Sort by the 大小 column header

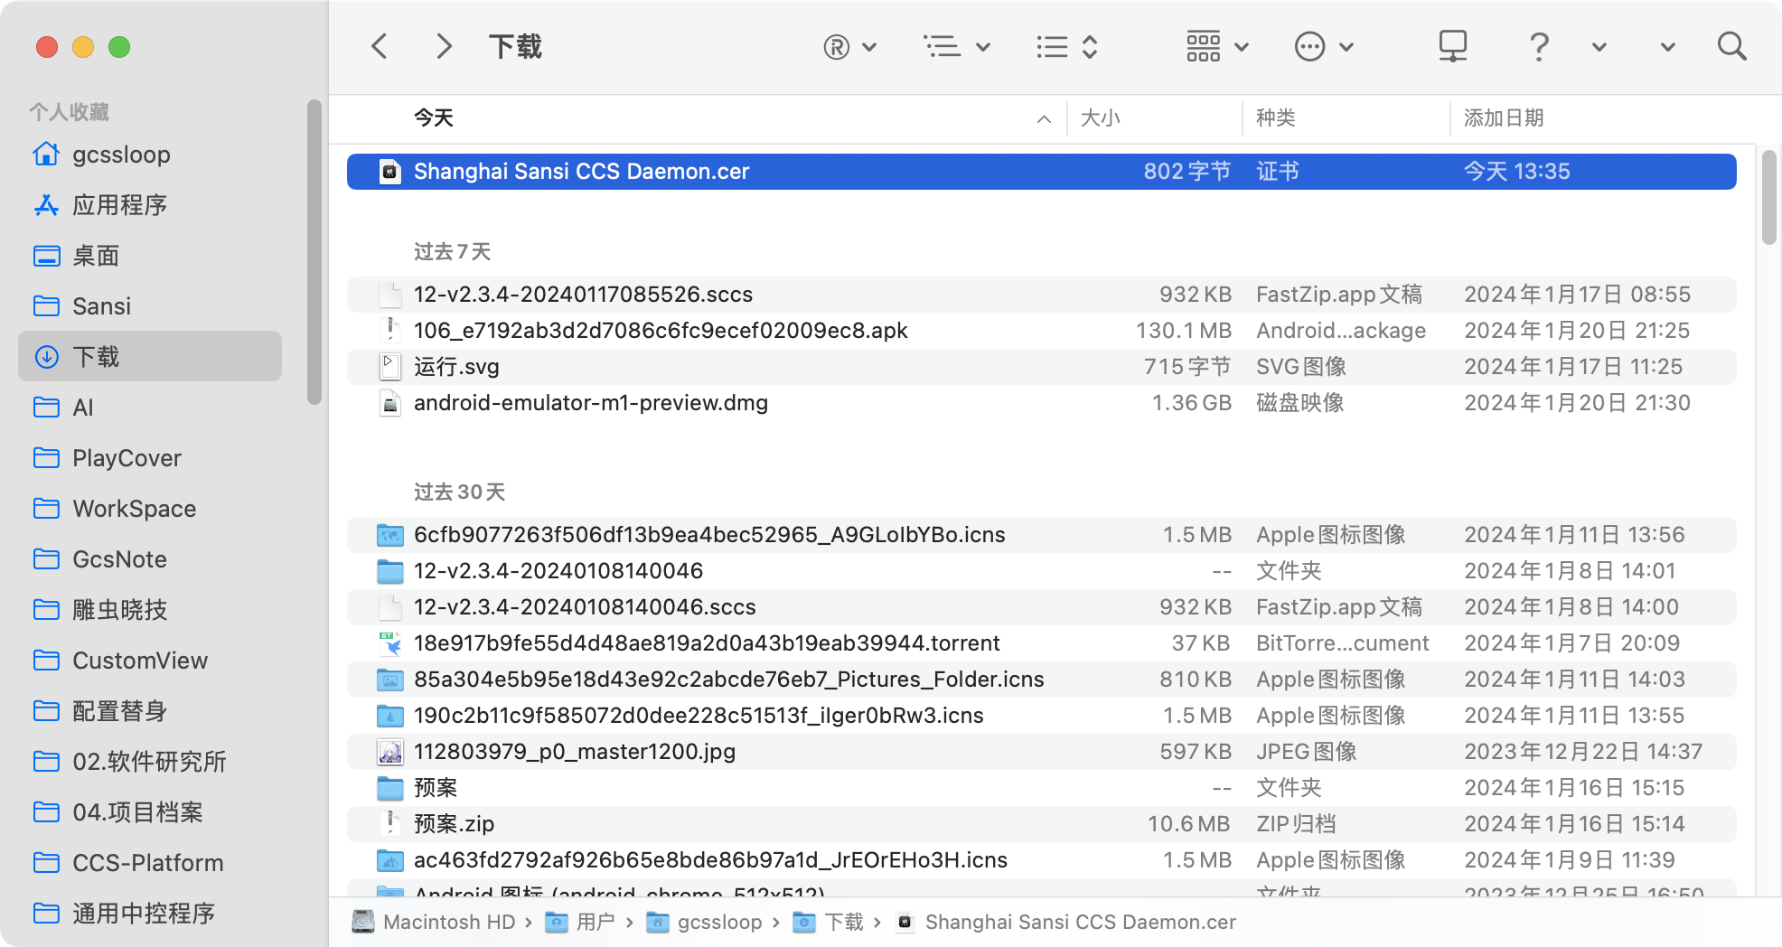1100,118
